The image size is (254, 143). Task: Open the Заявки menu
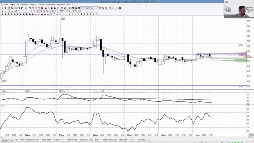click(12, 4)
